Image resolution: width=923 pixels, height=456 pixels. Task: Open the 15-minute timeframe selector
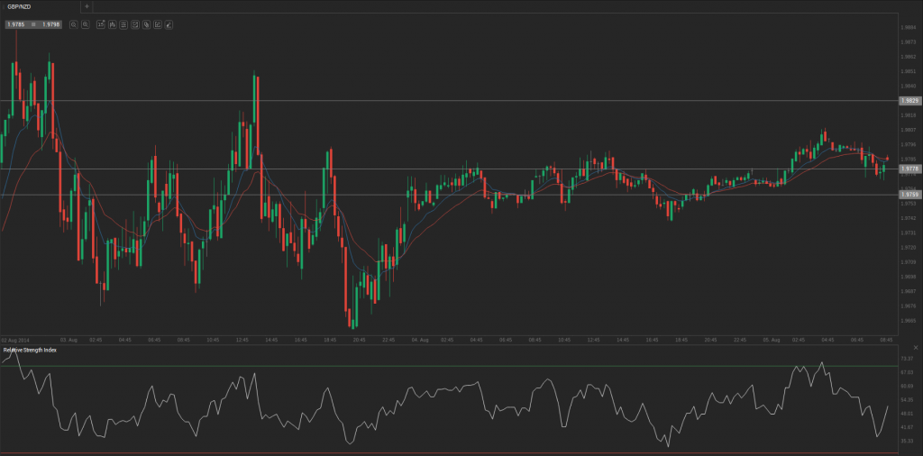point(100,24)
